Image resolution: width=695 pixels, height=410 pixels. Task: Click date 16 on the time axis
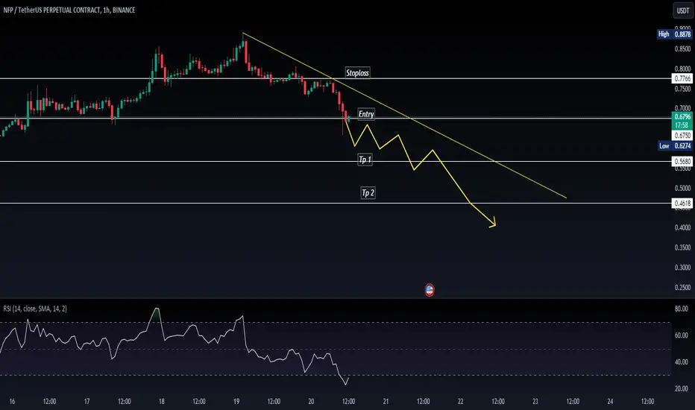pos(12,401)
